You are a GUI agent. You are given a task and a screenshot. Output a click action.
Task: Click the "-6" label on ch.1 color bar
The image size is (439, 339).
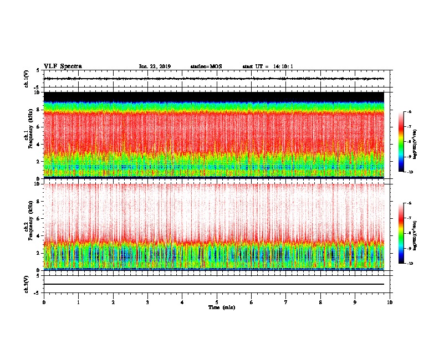click(x=409, y=112)
